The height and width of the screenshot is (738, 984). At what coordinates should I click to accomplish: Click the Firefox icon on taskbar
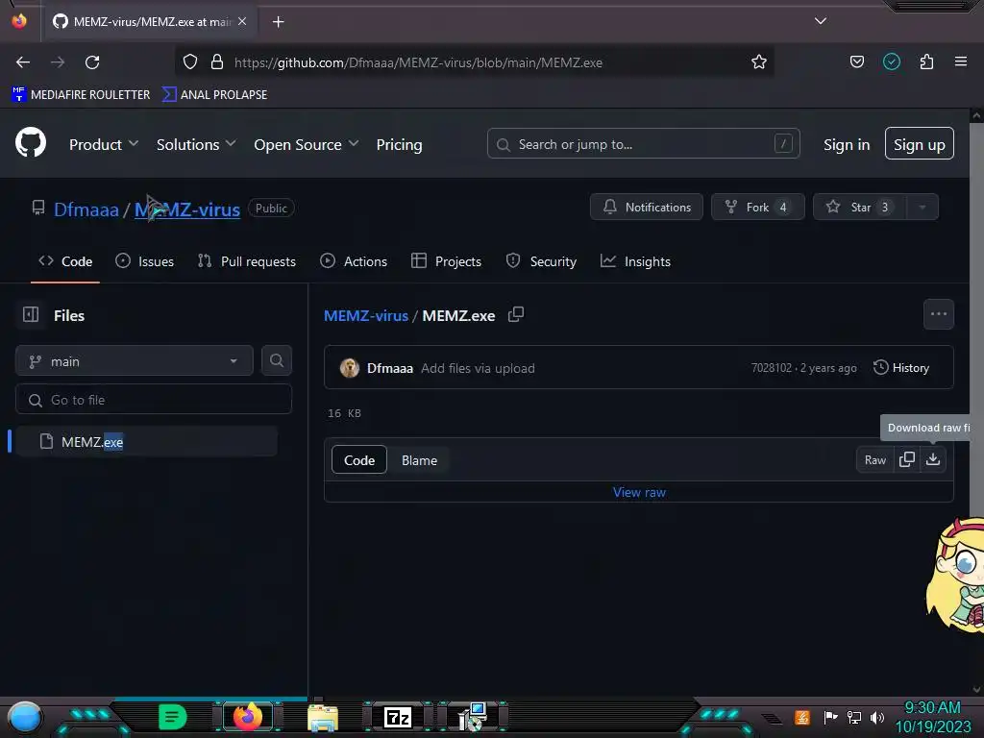pos(247,717)
